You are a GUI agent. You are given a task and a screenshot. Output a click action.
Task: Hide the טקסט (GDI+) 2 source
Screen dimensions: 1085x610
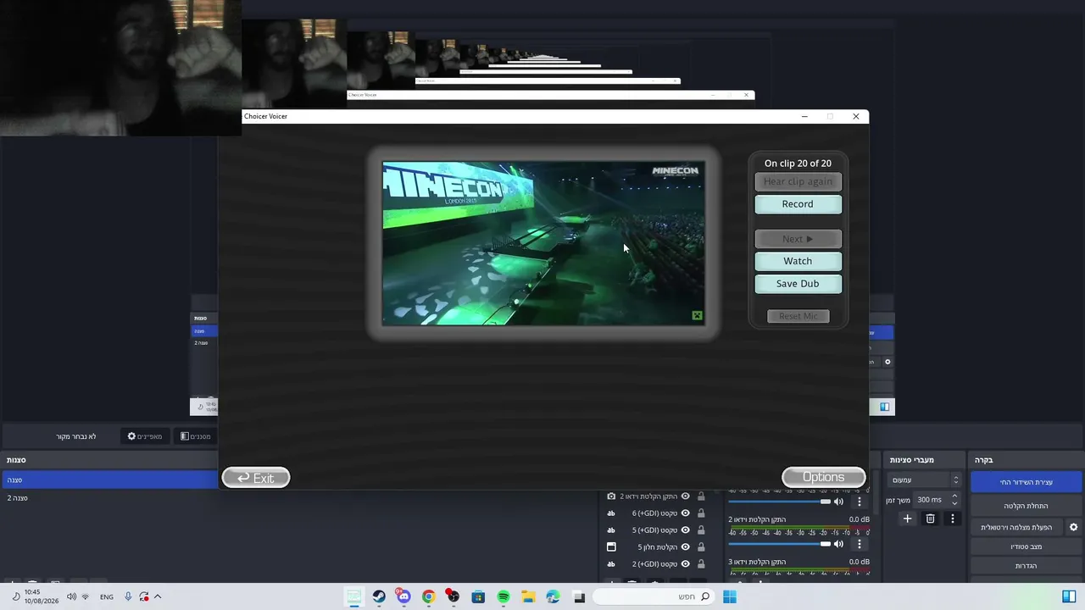click(x=686, y=564)
